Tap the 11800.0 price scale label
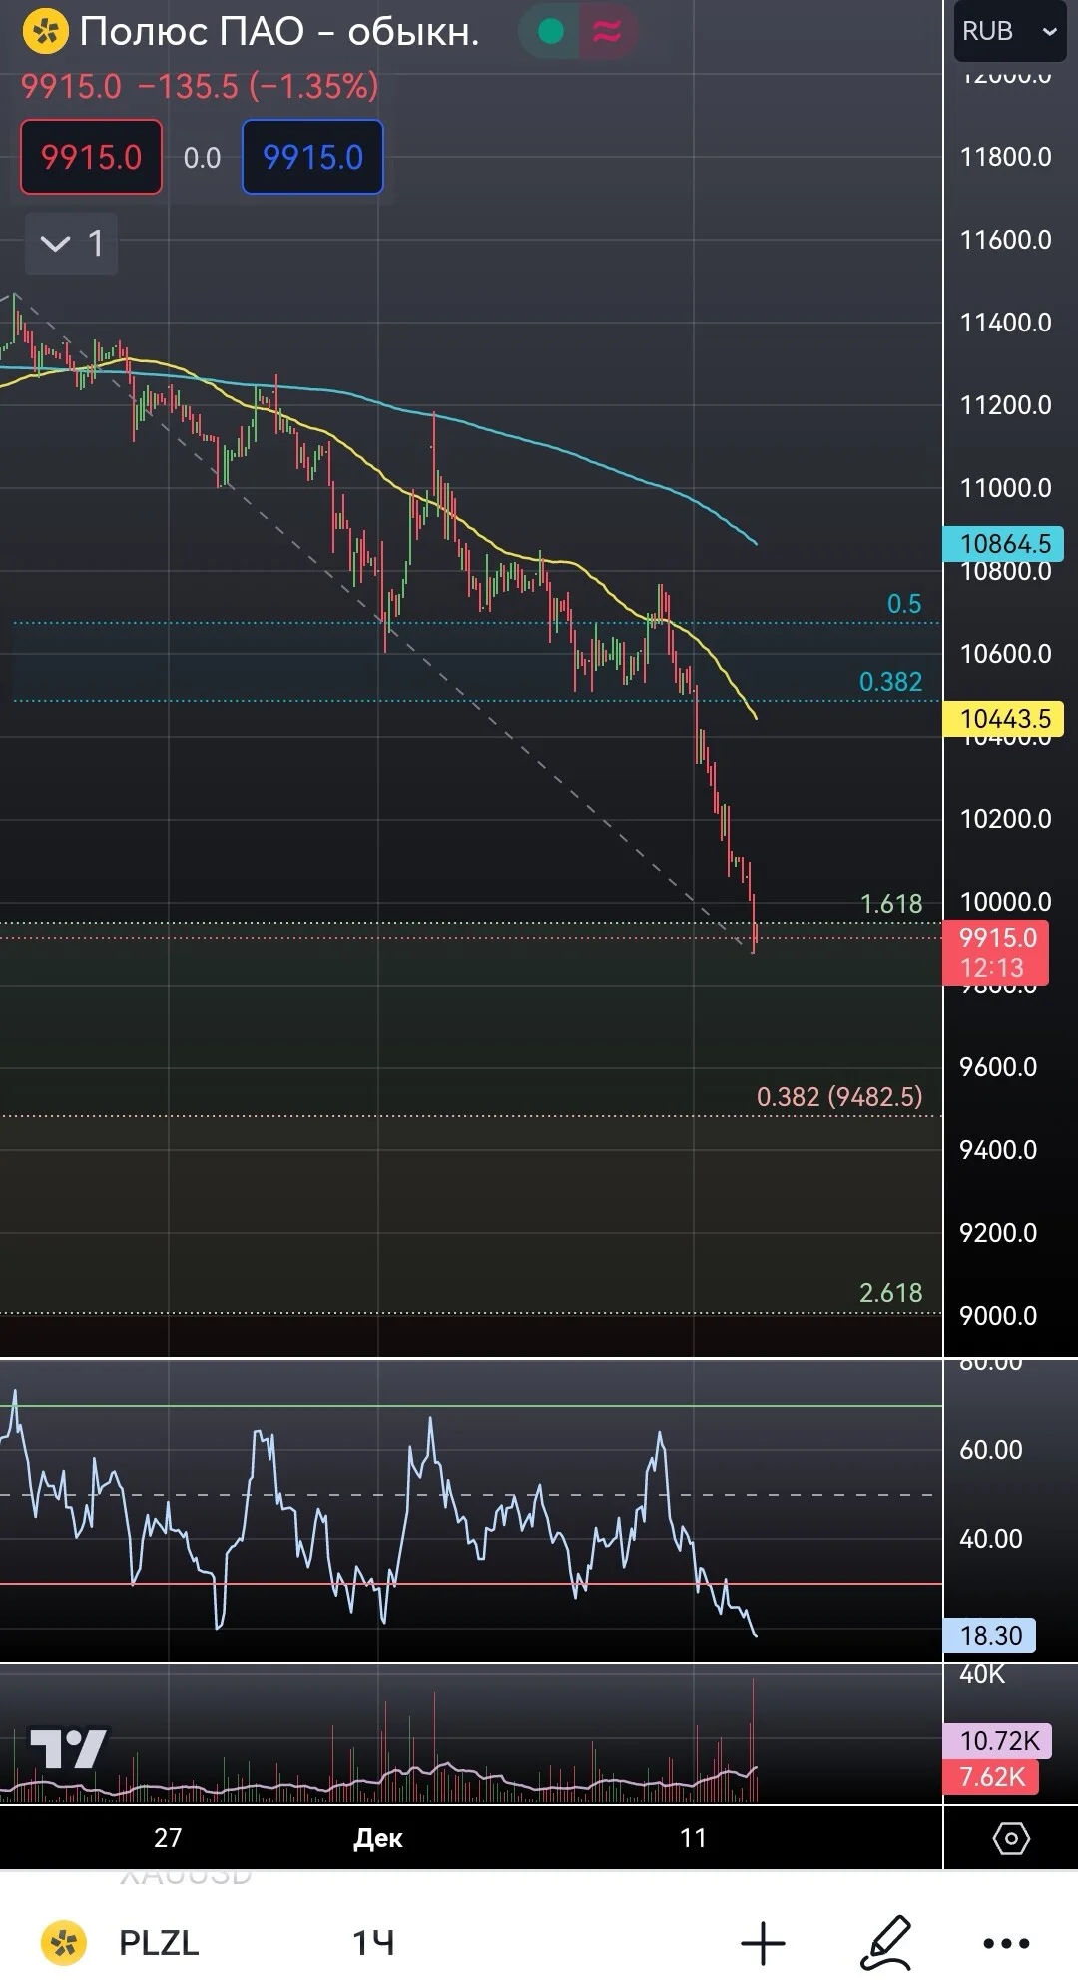This screenshot has width=1078, height=1980. (1005, 157)
